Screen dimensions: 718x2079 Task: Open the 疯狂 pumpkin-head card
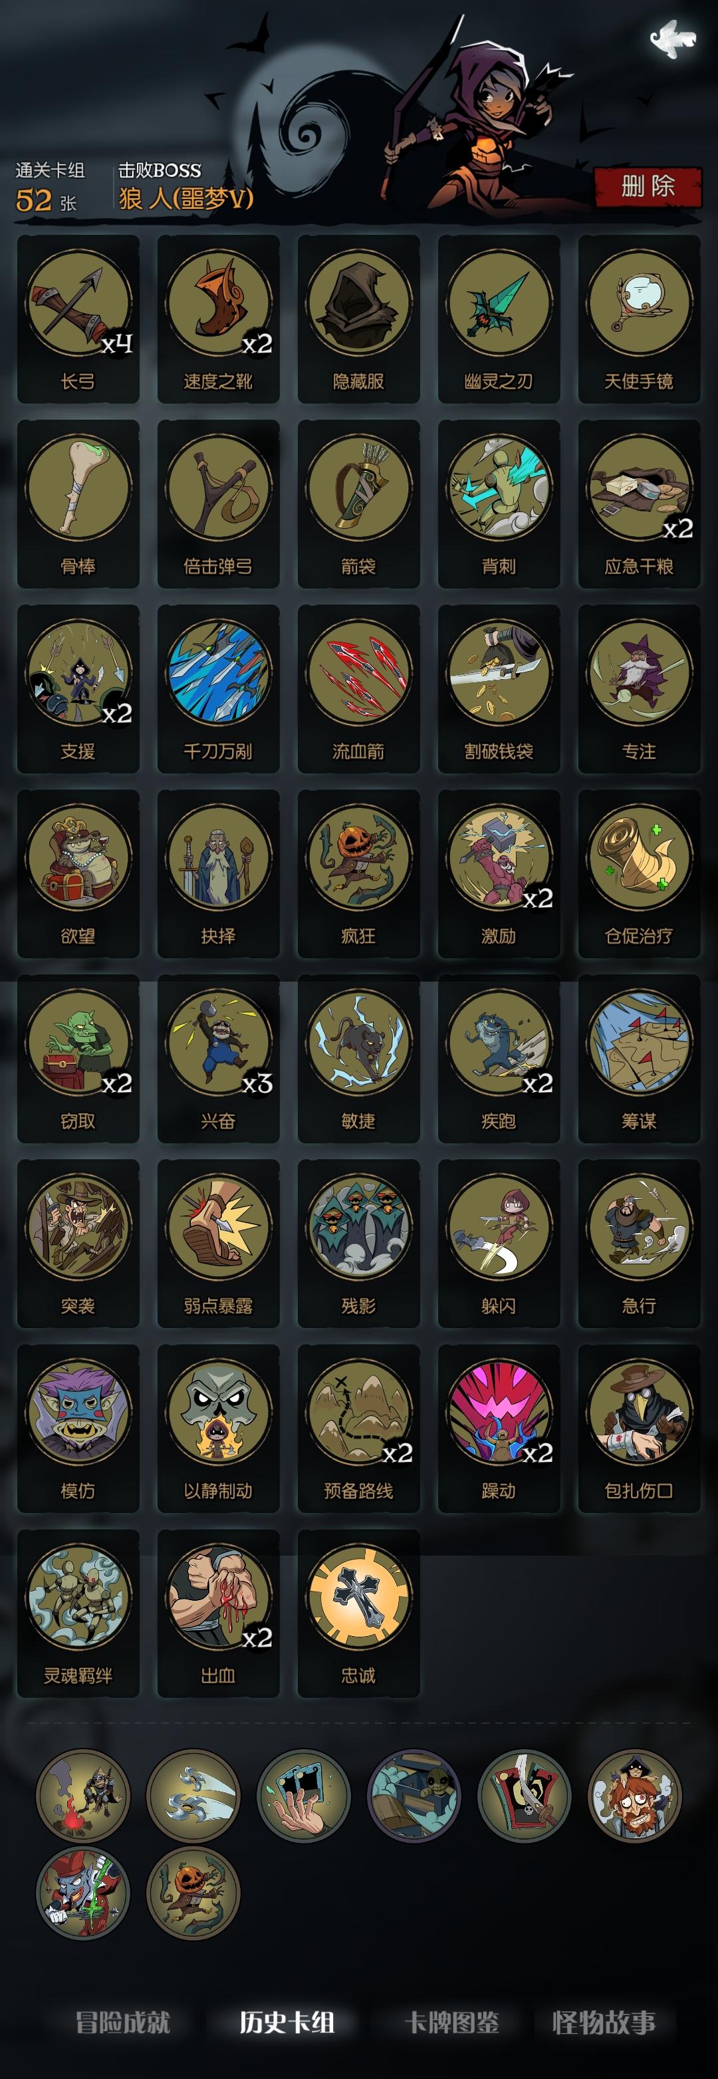point(358,874)
